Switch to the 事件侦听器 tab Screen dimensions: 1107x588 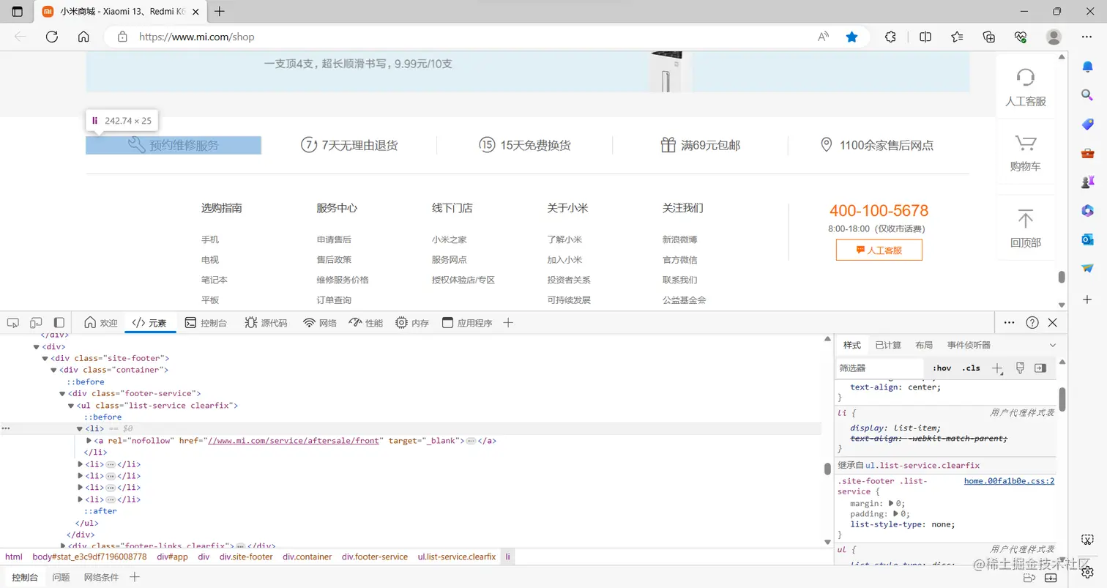pos(969,345)
